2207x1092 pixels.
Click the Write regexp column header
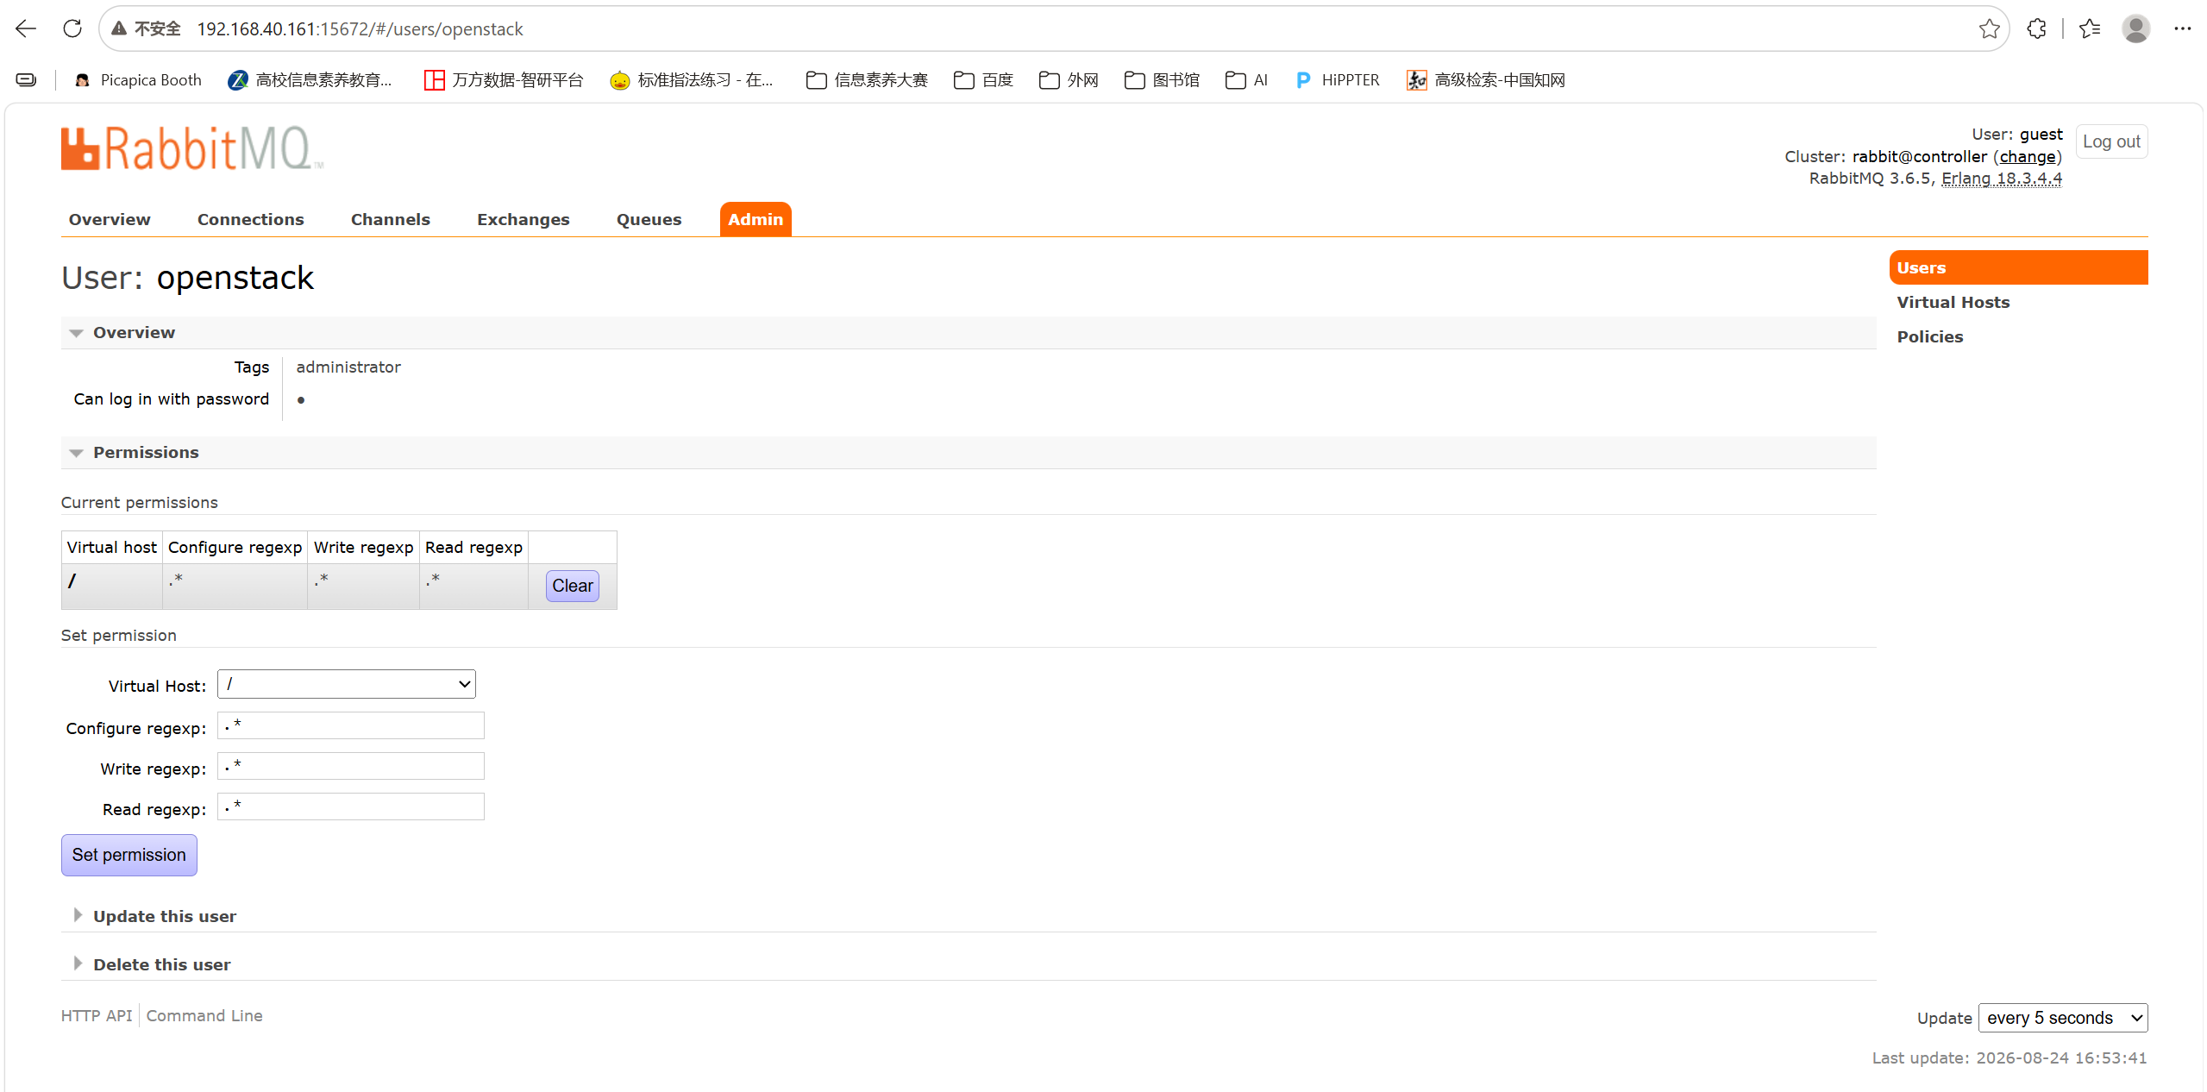point(364,548)
